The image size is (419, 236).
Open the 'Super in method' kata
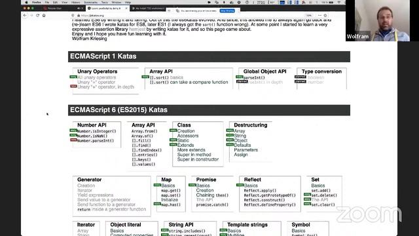pos(194,155)
